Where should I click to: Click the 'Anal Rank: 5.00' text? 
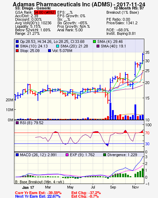click(70, 30)
